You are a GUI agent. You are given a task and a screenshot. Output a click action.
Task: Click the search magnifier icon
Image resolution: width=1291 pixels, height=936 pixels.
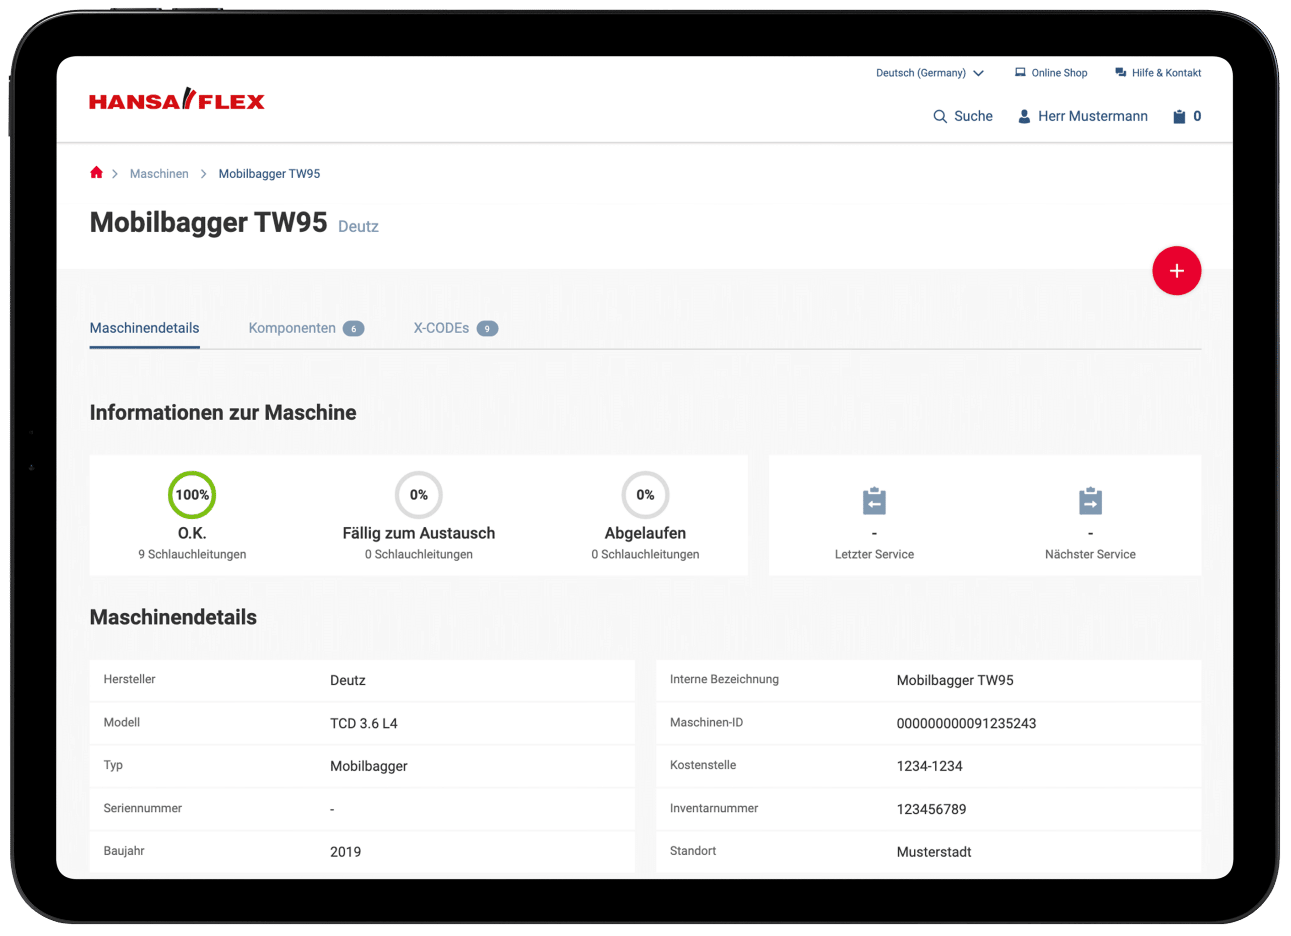pyautogui.click(x=940, y=116)
